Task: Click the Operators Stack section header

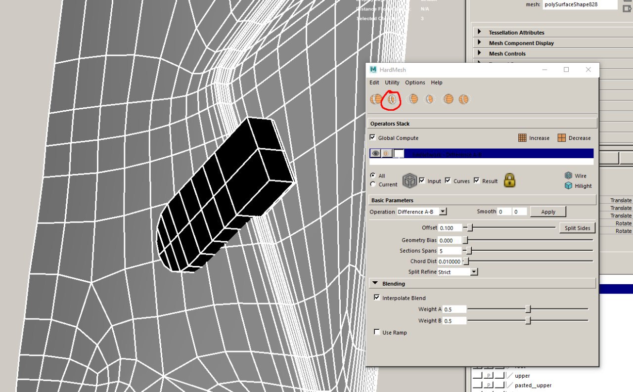Action: 483,124
